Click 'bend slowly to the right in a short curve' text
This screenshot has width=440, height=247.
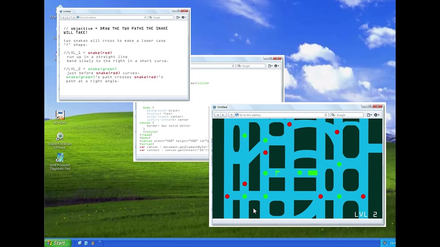point(118,61)
